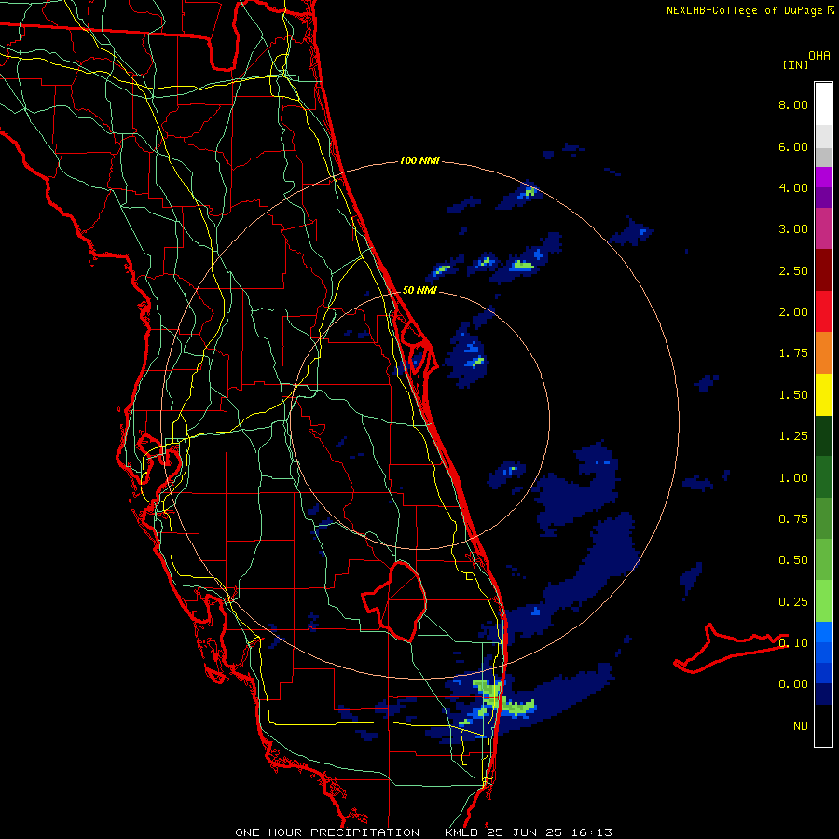Click the 1.25 legend value
The height and width of the screenshot is (839, 839).
793,436
